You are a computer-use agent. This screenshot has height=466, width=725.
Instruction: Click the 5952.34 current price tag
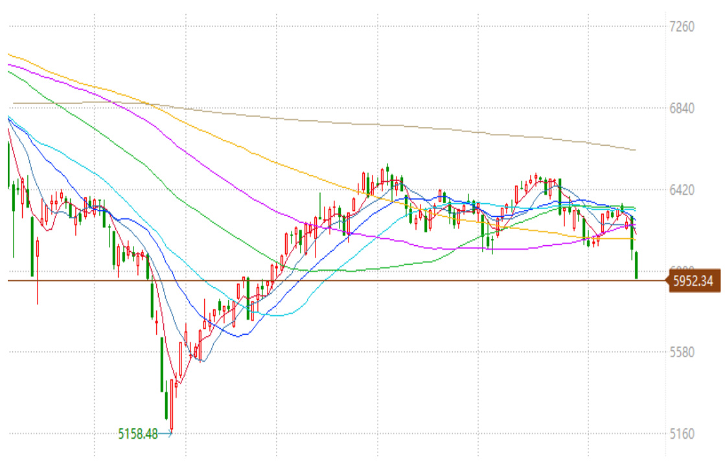(693, 281)
